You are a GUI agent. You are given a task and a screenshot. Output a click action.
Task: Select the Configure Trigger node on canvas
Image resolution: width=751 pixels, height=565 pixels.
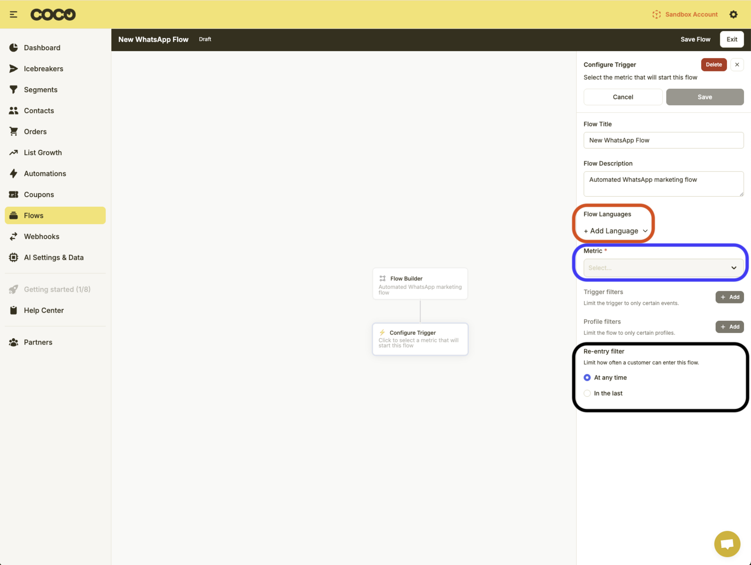pos(420,339)
